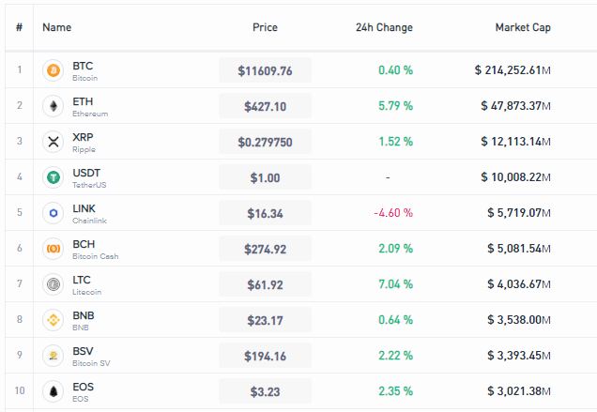Click the Name column header
Screen dimensions: 597x412
click(56, 27)
